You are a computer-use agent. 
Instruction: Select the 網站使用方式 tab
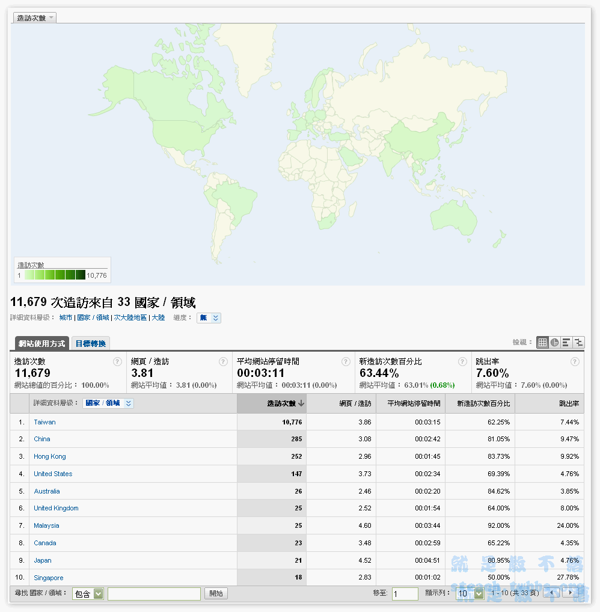pos(41,343)
